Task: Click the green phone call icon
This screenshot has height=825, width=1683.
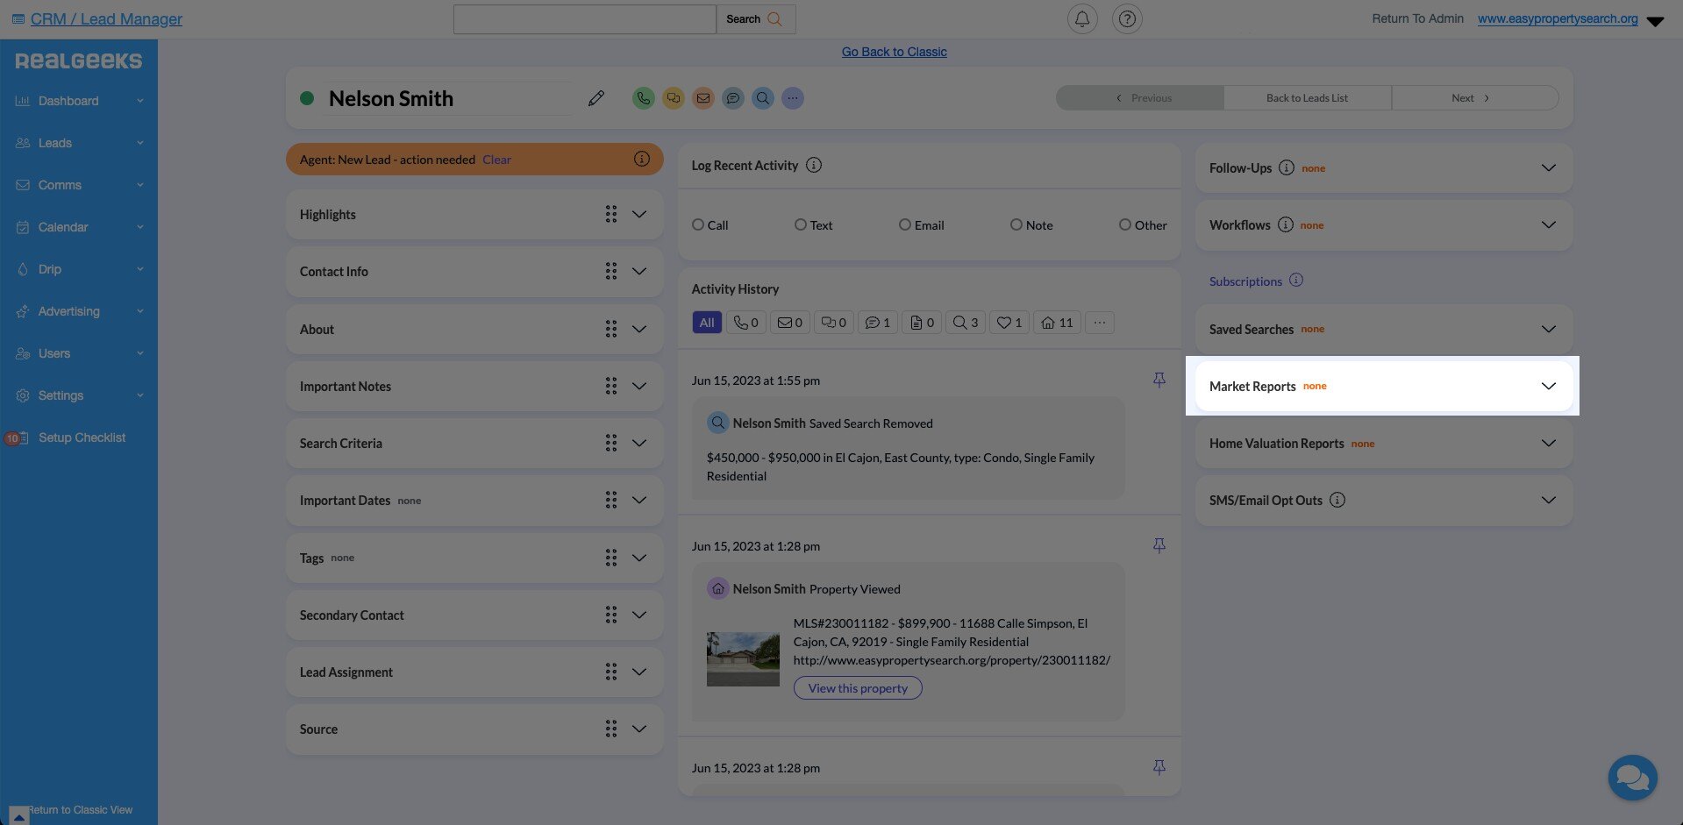Action: [643, 98]
